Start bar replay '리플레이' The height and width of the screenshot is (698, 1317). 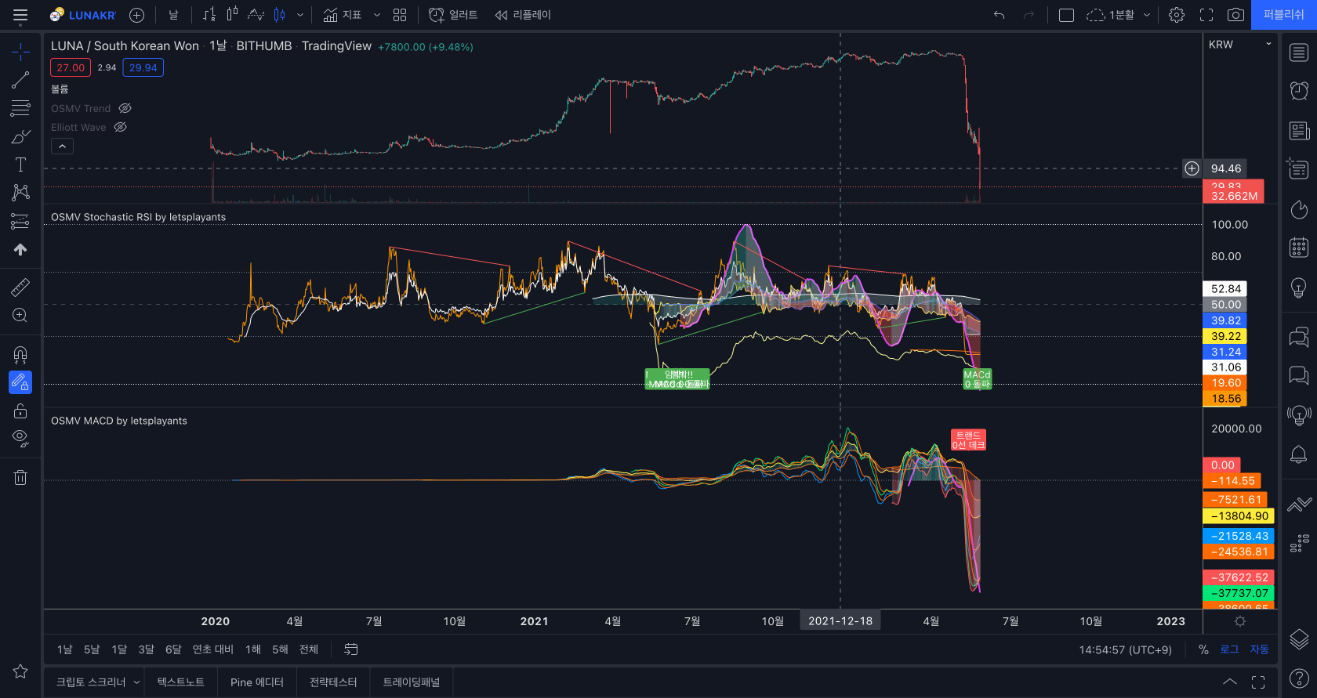pyautogui.click(x=523, y=15)
